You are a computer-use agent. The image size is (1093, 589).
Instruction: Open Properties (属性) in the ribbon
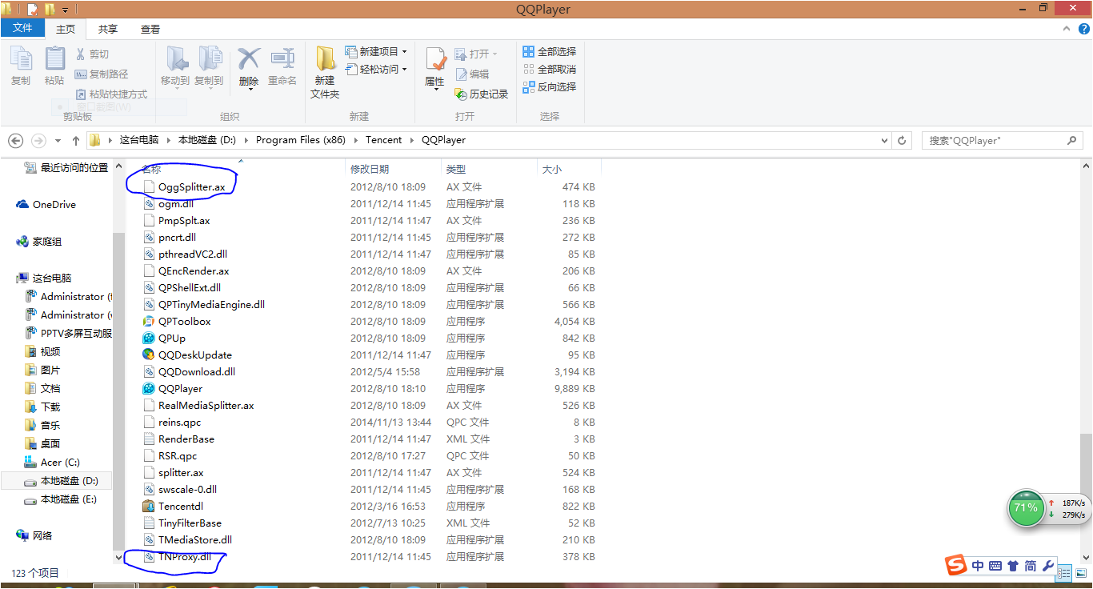tap(434, 68)
